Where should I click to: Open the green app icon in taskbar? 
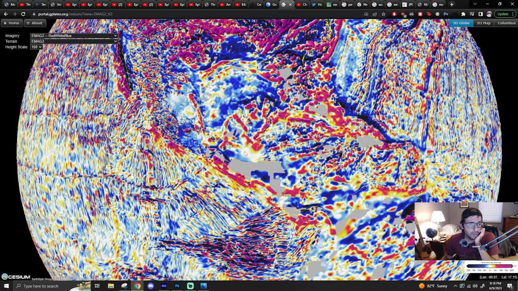(x=190, y=286)
